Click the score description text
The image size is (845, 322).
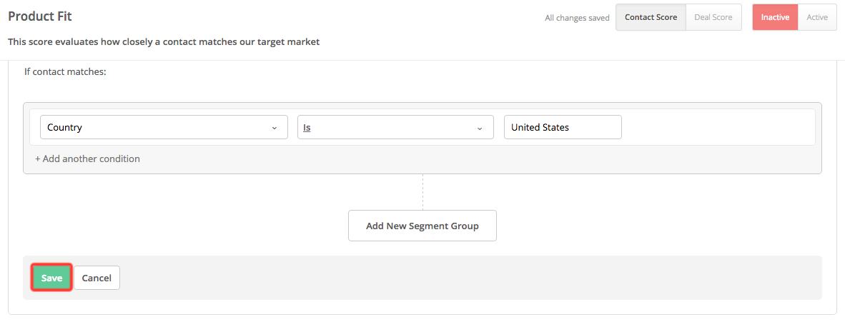coord(164,42)
